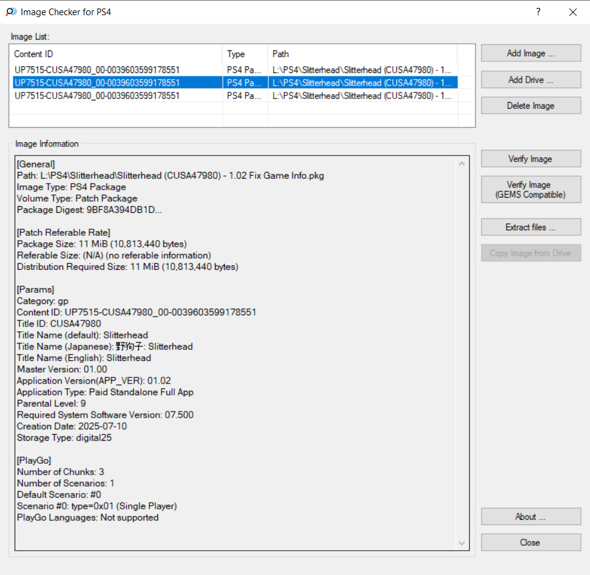Viewport: 590px width, 575px height.
Task: Click the Application Version 01.02 line
Action: click(x=93, y=380)
